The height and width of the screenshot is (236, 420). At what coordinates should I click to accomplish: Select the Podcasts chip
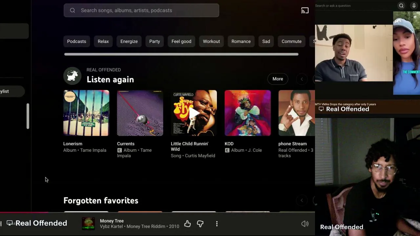click(x=76, y=41)
